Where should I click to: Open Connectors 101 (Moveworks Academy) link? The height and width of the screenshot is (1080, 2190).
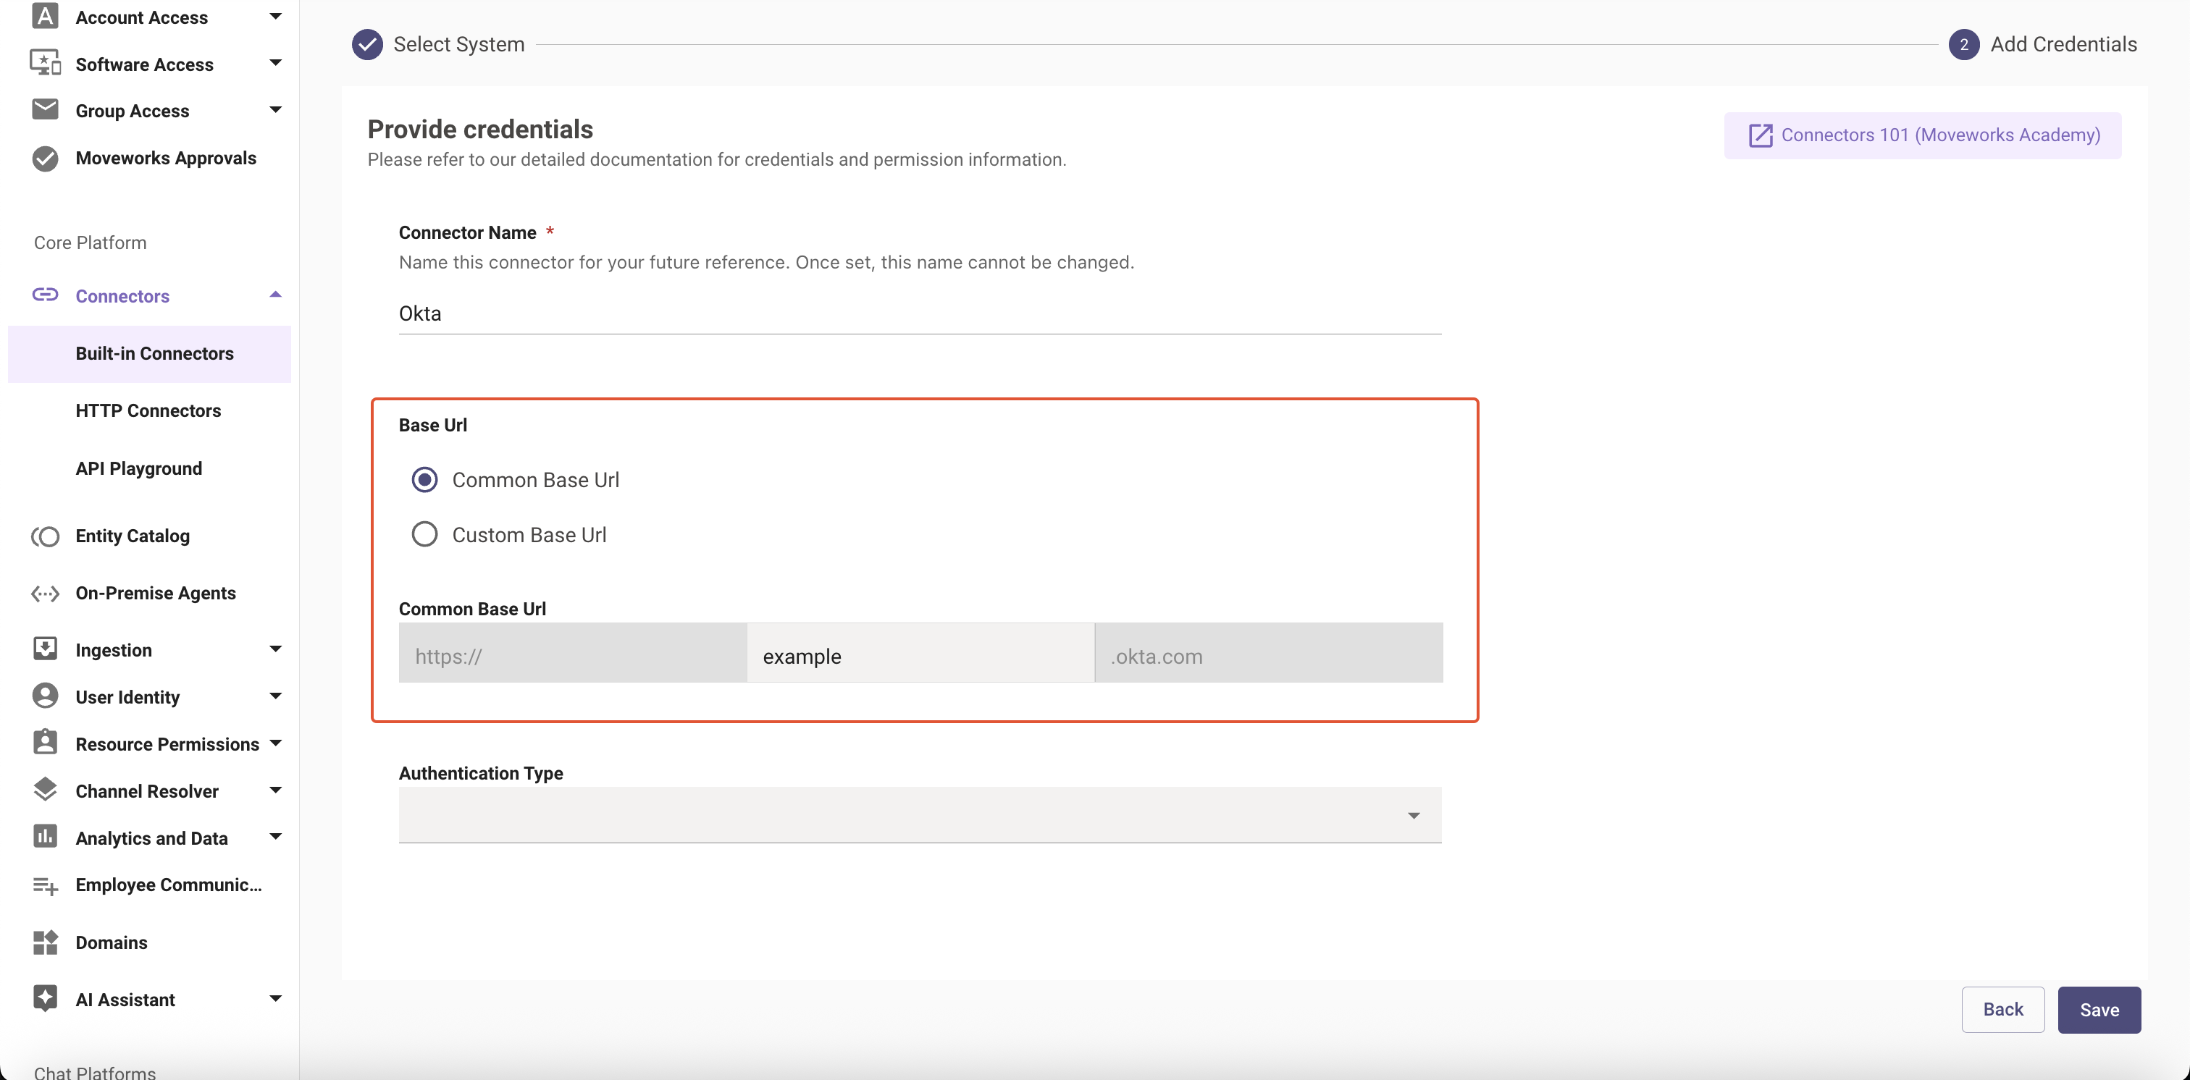pos(1923,135)
